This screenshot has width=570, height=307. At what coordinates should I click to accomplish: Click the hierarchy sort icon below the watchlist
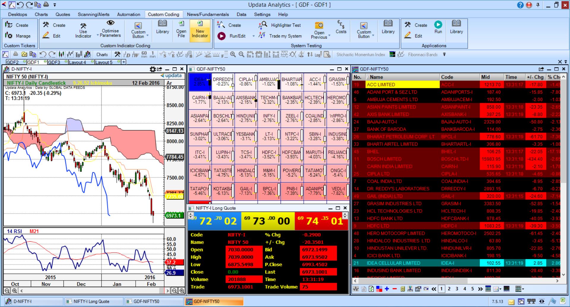point(410,289)
